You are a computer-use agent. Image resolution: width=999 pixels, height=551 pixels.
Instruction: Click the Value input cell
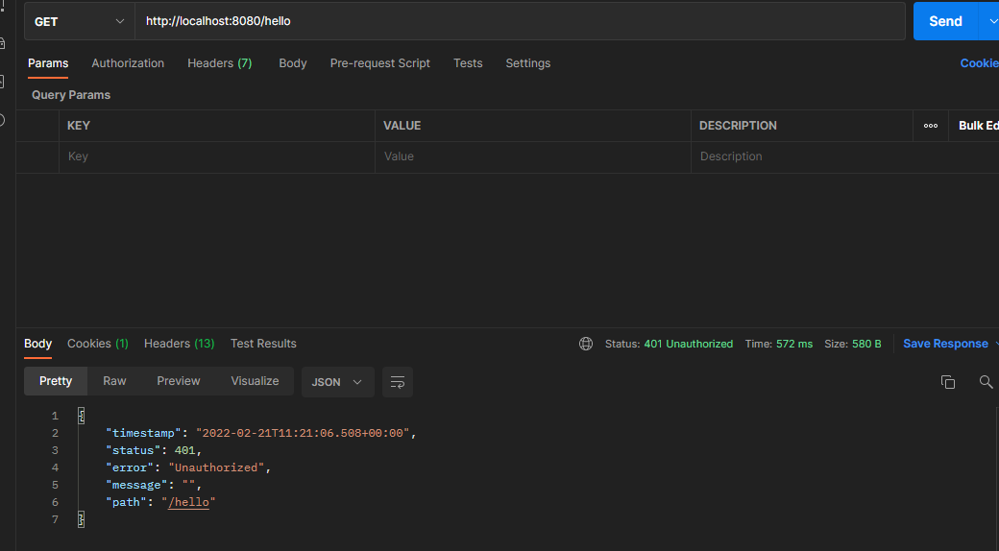[x=532, y=156]
